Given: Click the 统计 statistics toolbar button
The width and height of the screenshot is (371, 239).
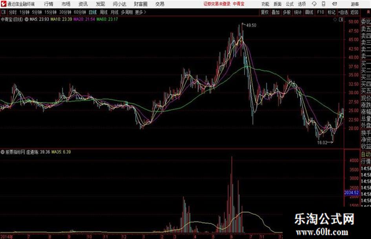Looking at the screenshot, I should click(x=298, y=12).
